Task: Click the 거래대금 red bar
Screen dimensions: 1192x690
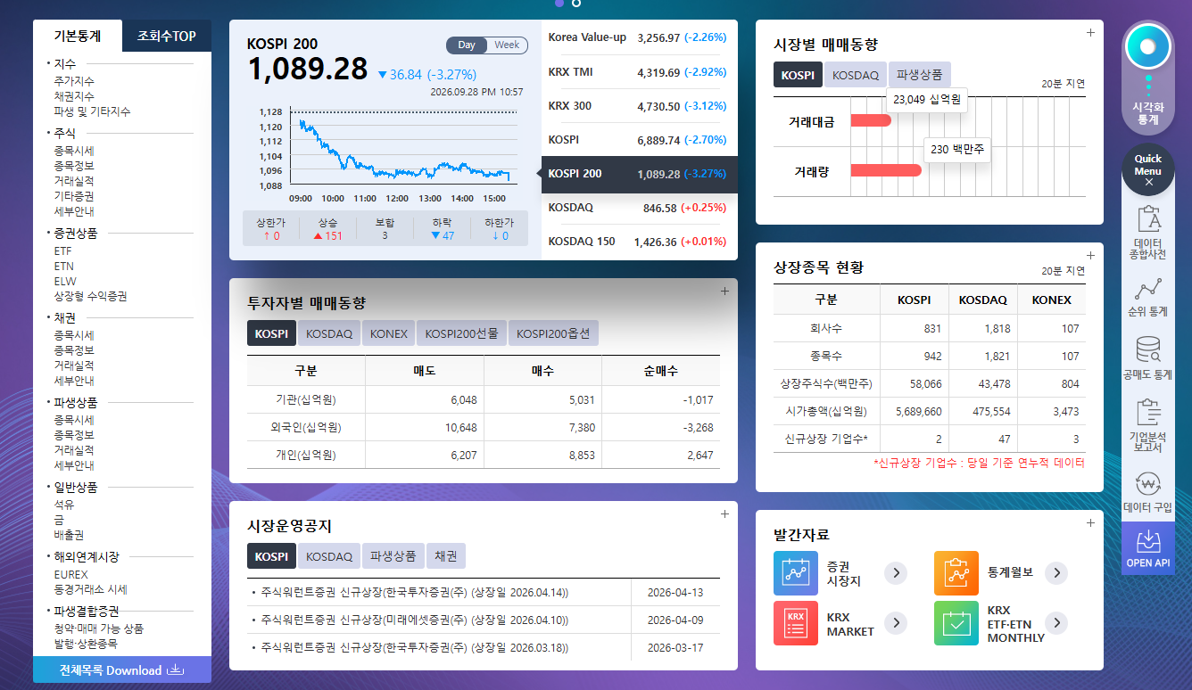Action: [x=871, y=120]
